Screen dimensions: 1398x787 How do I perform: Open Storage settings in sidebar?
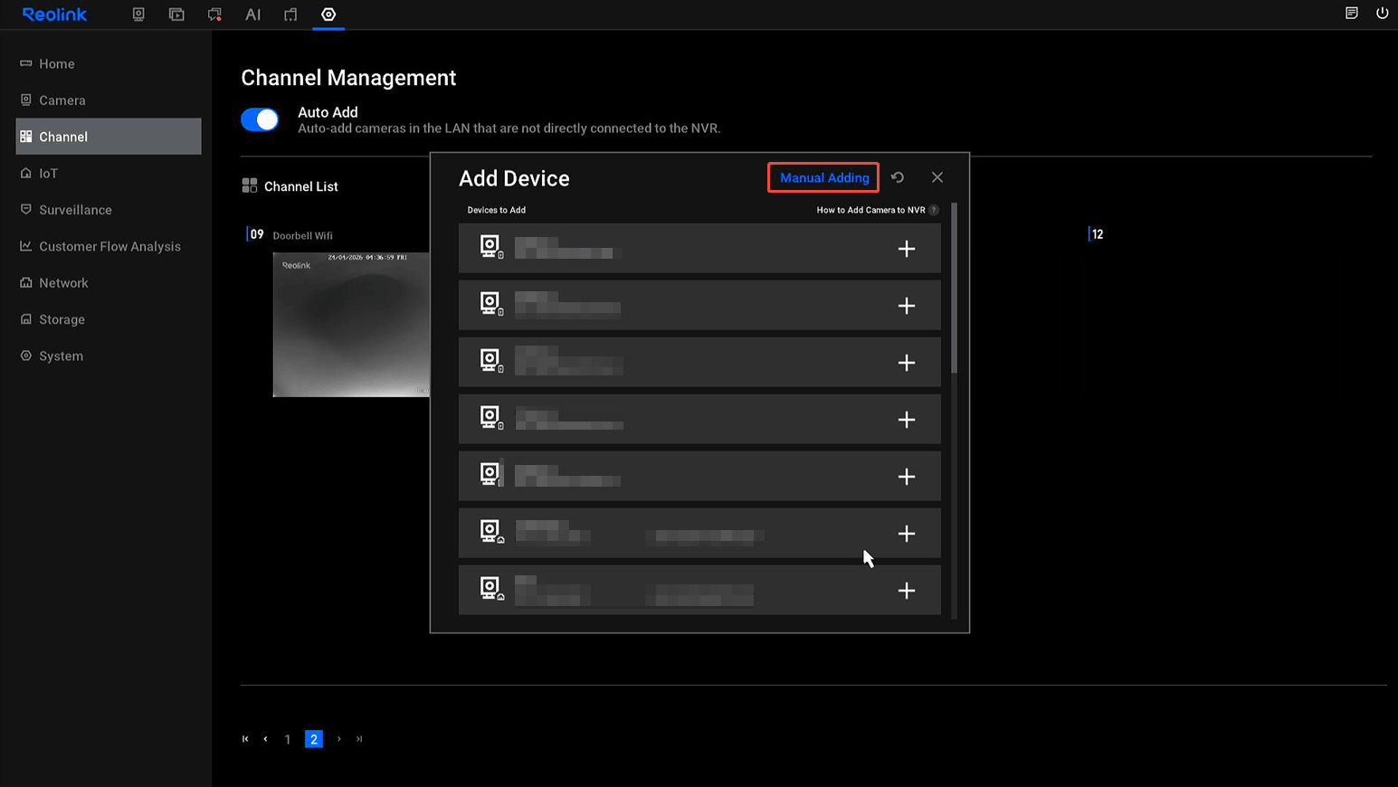click(108, 319)
